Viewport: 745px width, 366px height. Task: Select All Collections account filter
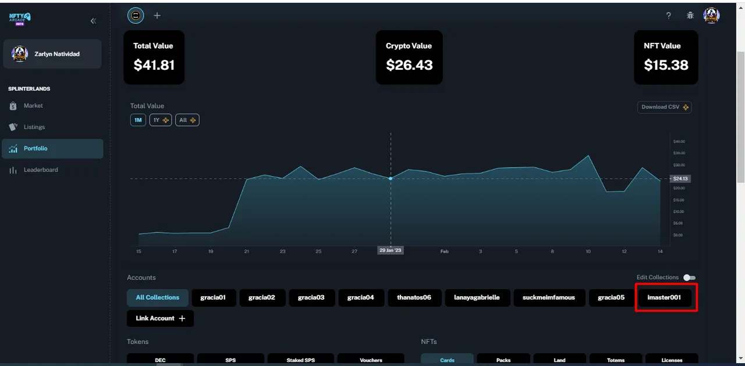(158, 298)
